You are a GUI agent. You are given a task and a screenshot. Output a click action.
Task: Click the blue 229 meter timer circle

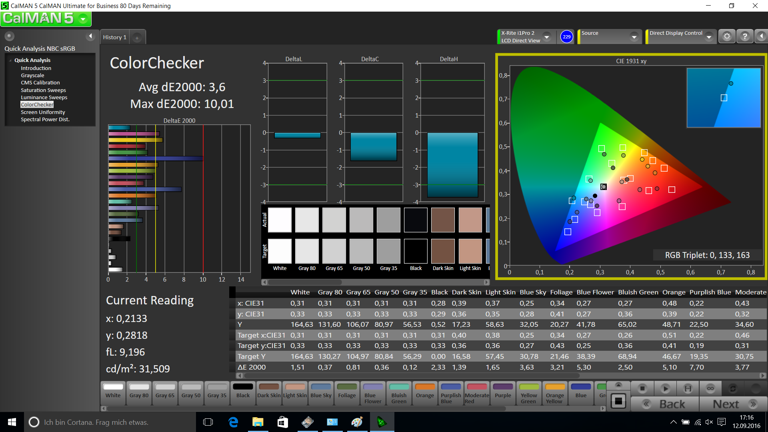pos(566,37)
